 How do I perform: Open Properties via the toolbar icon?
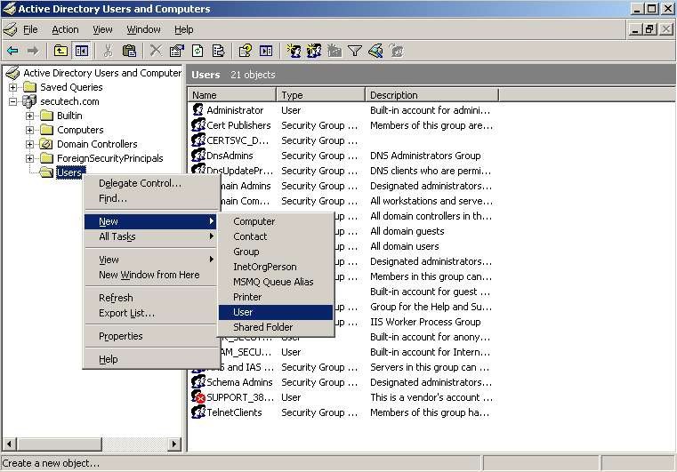[177, 51]
